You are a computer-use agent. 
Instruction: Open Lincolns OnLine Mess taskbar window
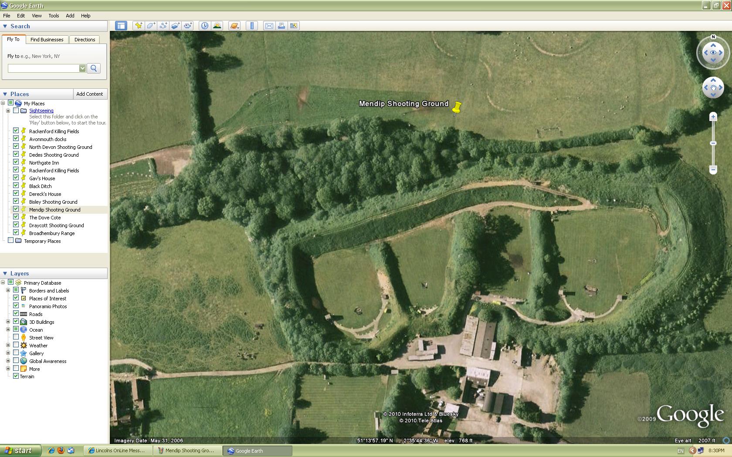119,450
